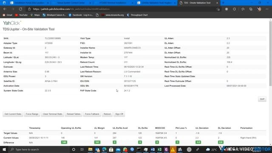
Task: Open Microsoft Store from the taskbar
Action: pyautogui.click(x=111, y=150)
